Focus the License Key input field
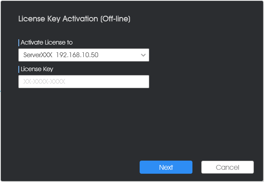The width and height of the screenshot is (264, 182). coord(84,82)
